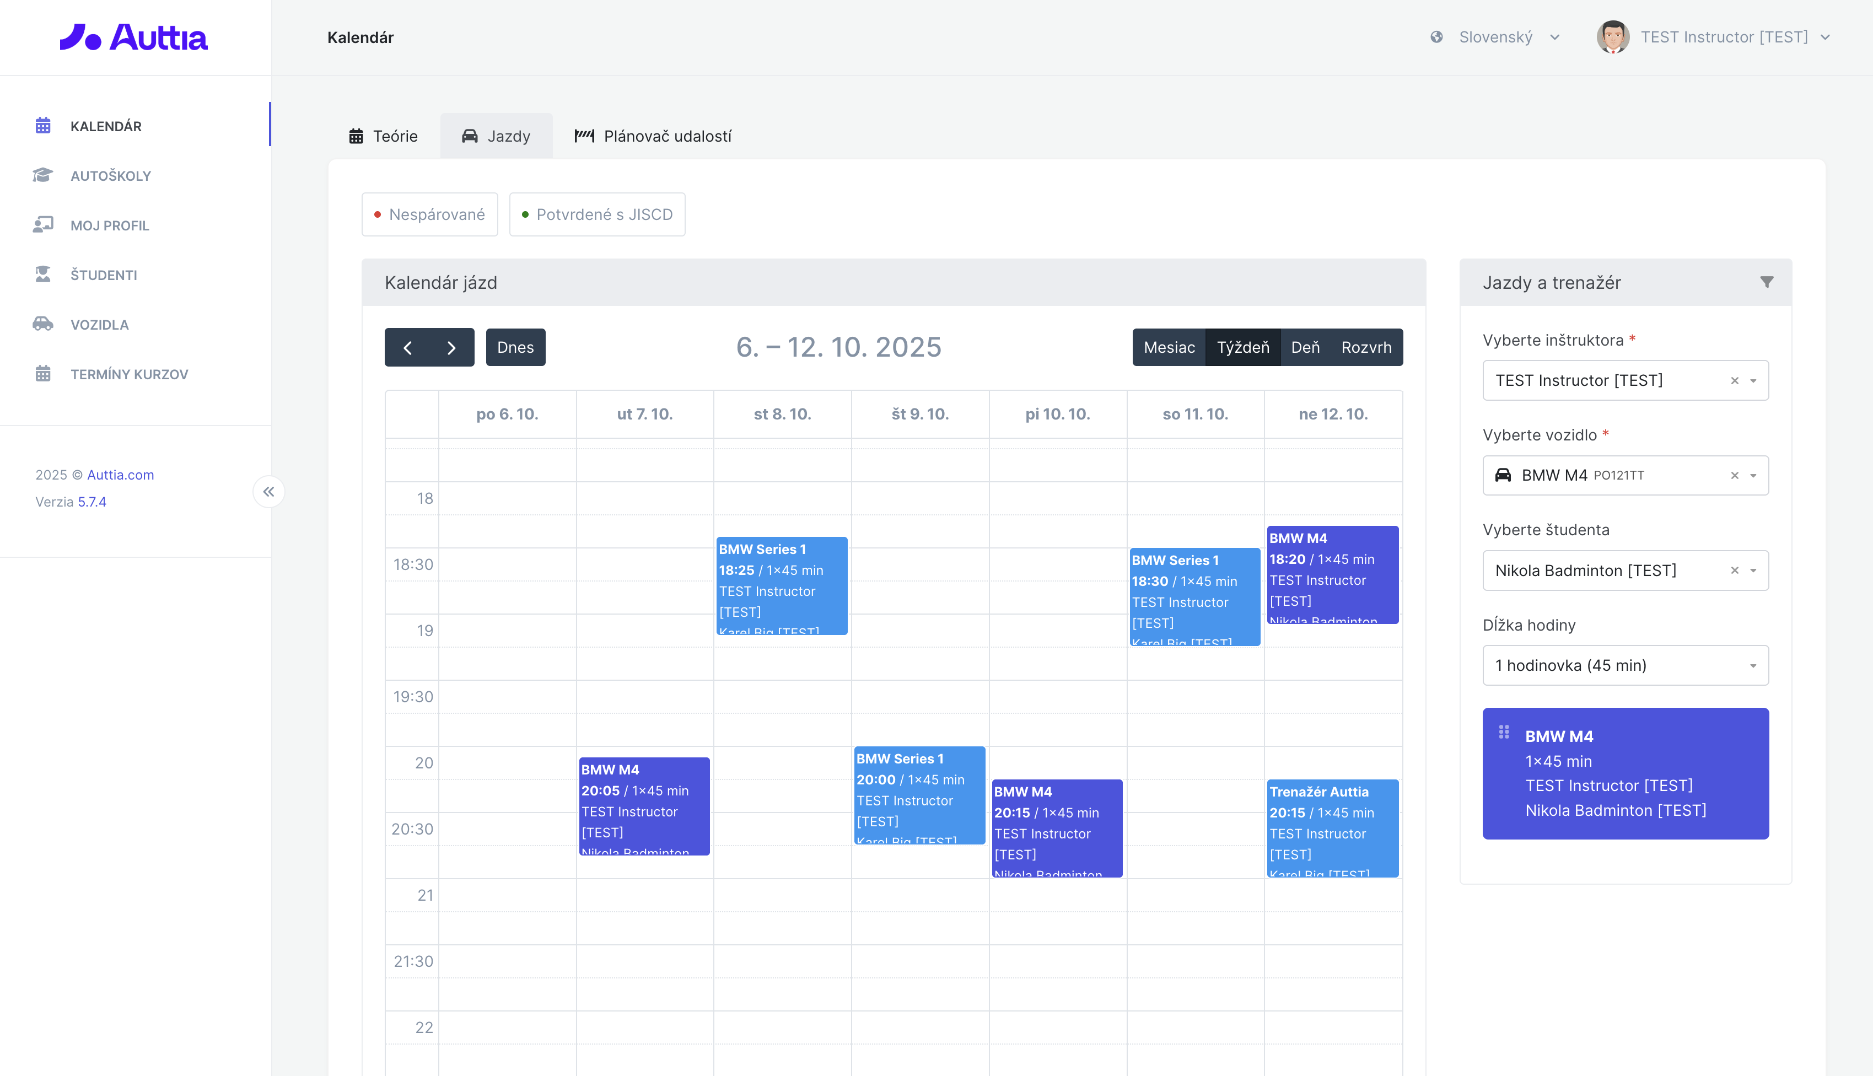Viewport: 1873px width, 1076px height.
Task: Toggle the Nespárované filter
Action: (429, 214)
